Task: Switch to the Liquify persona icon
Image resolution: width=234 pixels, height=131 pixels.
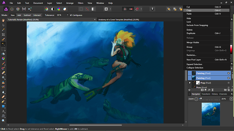Action: click(12, 9)
